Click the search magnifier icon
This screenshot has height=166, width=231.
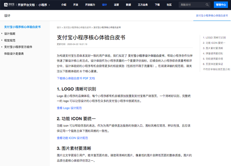207,5
